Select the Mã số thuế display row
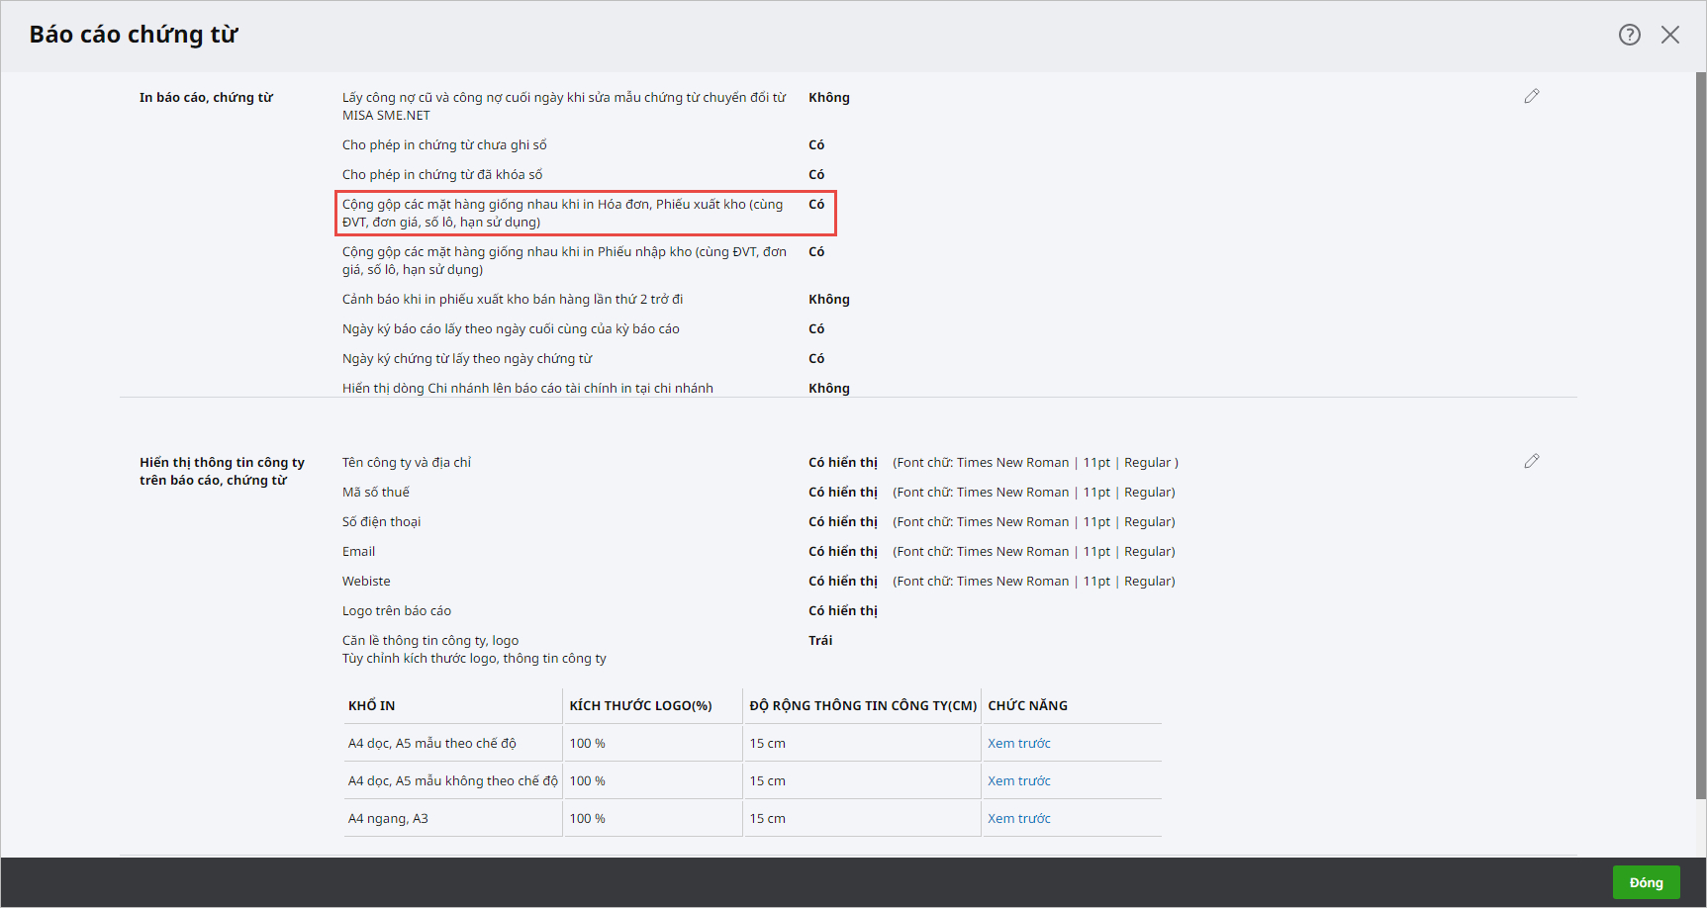Image resolution: width=1707 pixels, height=908 pixels. click(375, 492)
